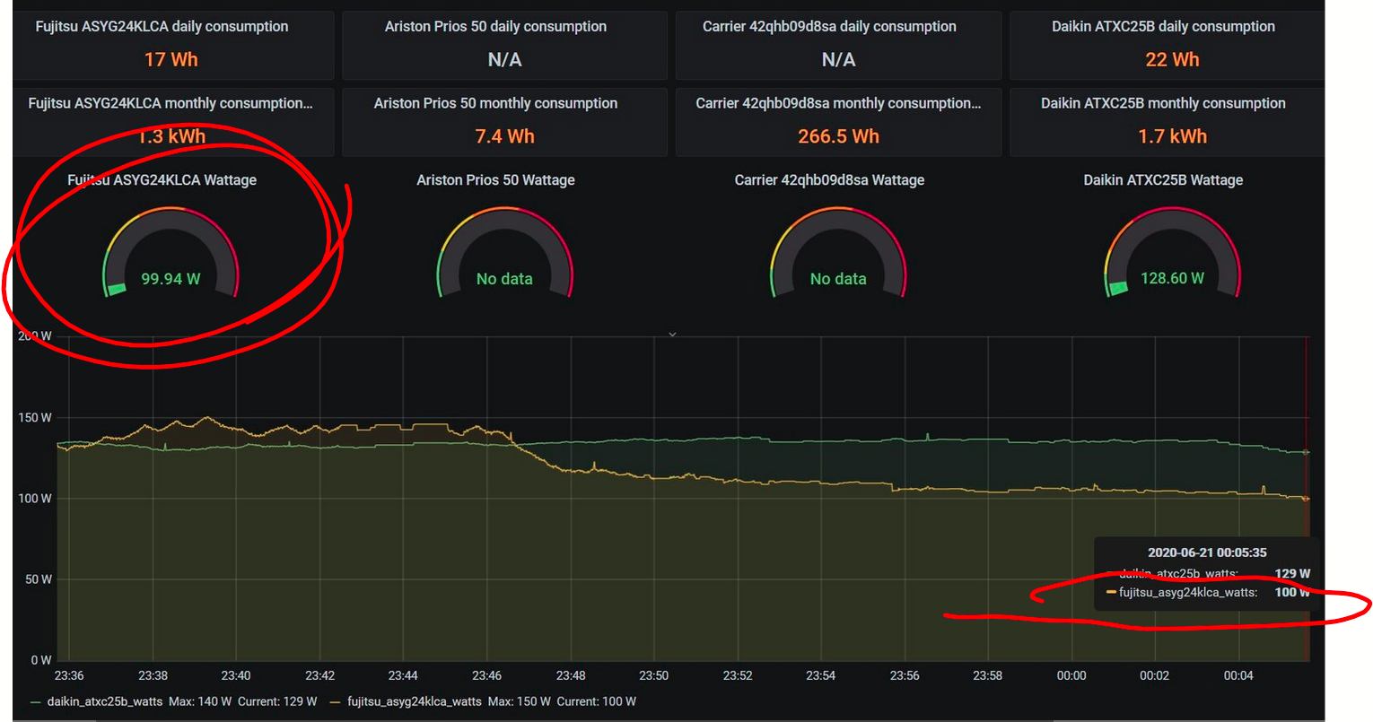Open Carrier 42qhb09d8sa monthly consumption panel title
This screenshot has height=722, width=1373.
(838, 103)
